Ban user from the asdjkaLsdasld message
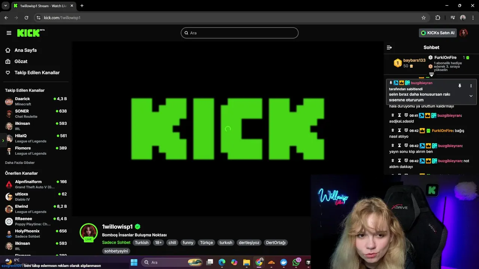 [406, 115]
